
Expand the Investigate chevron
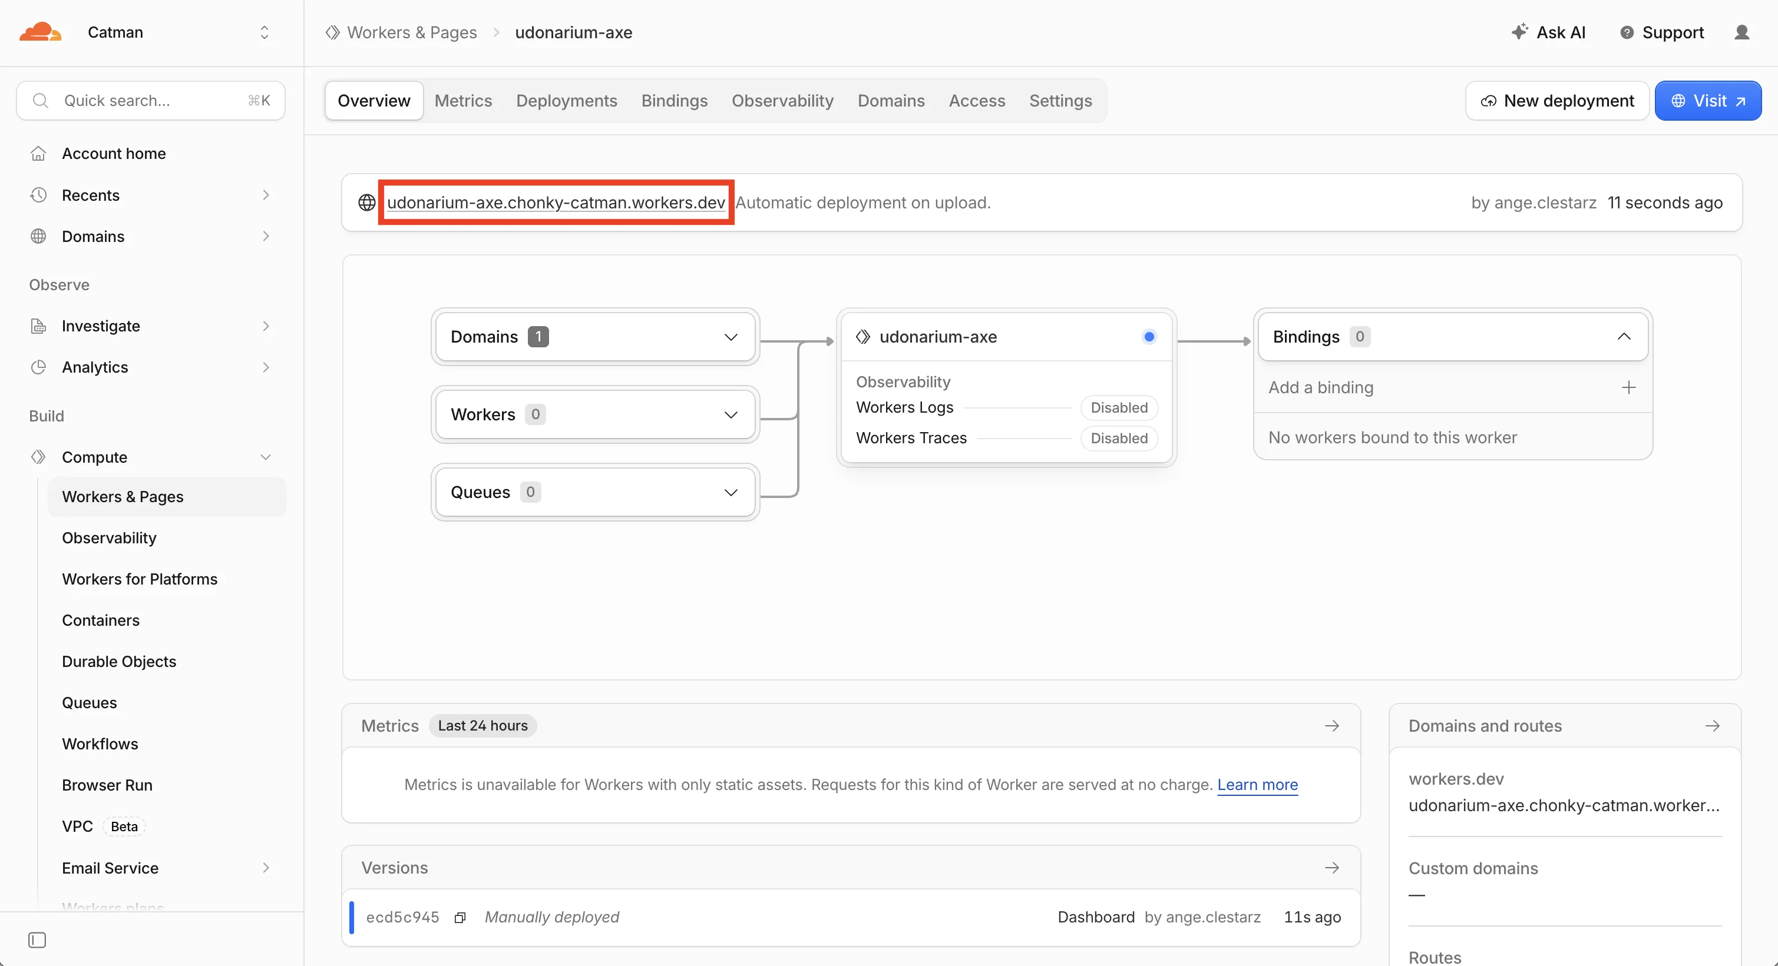pyautogui.click(x=266, y=326)
